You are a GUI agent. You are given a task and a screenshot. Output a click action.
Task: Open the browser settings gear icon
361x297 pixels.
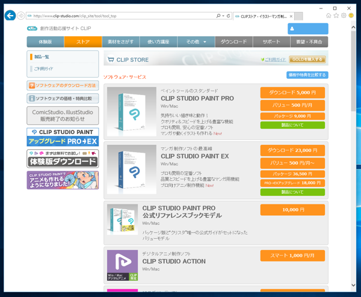344,16
